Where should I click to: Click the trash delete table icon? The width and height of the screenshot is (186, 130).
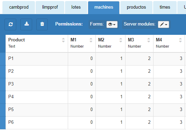[42, 24]
